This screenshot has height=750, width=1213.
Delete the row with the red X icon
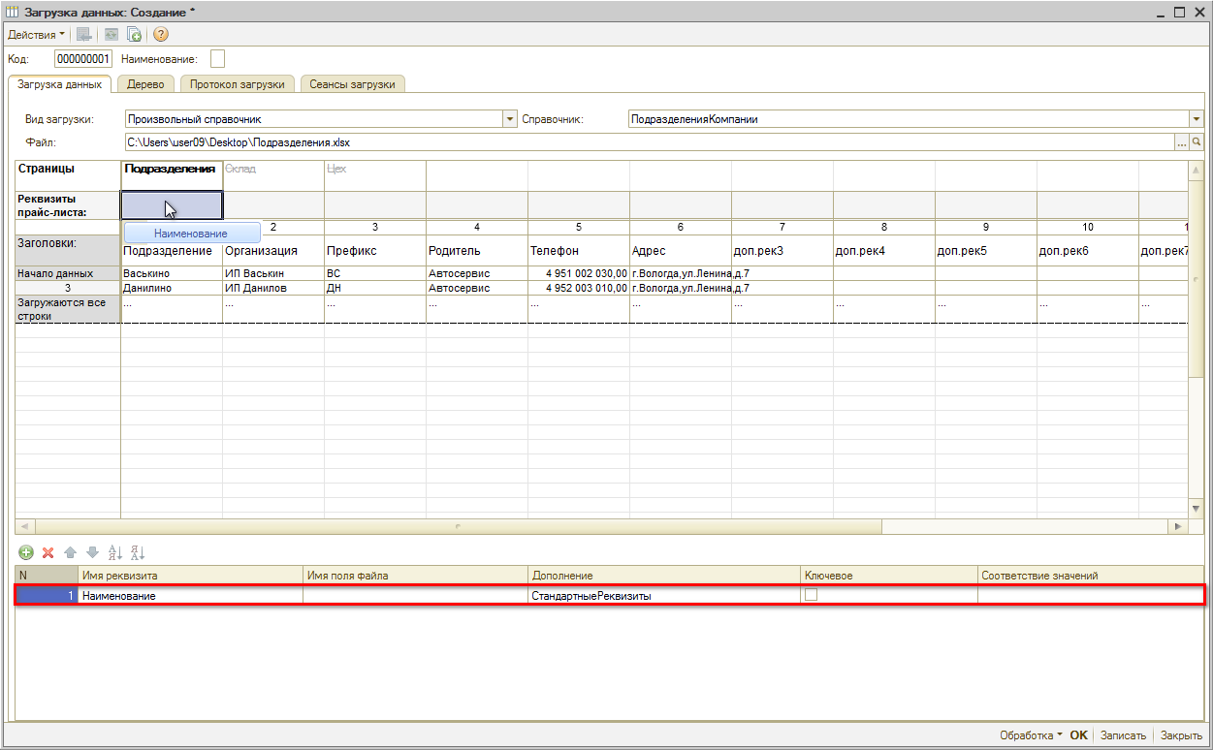pos(48,552)
